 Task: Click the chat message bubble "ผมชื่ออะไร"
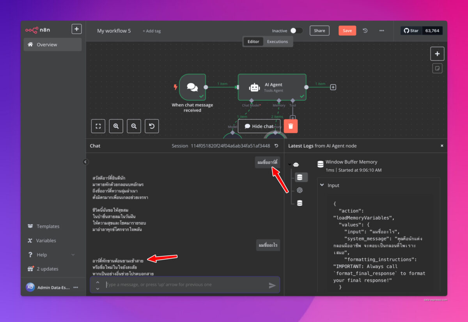268,245
